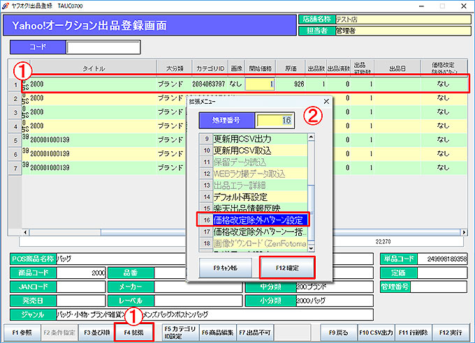Viewport: 475px width, 343px height.
Task: Click the カテゴリID column header
Action: pos(210,68)
